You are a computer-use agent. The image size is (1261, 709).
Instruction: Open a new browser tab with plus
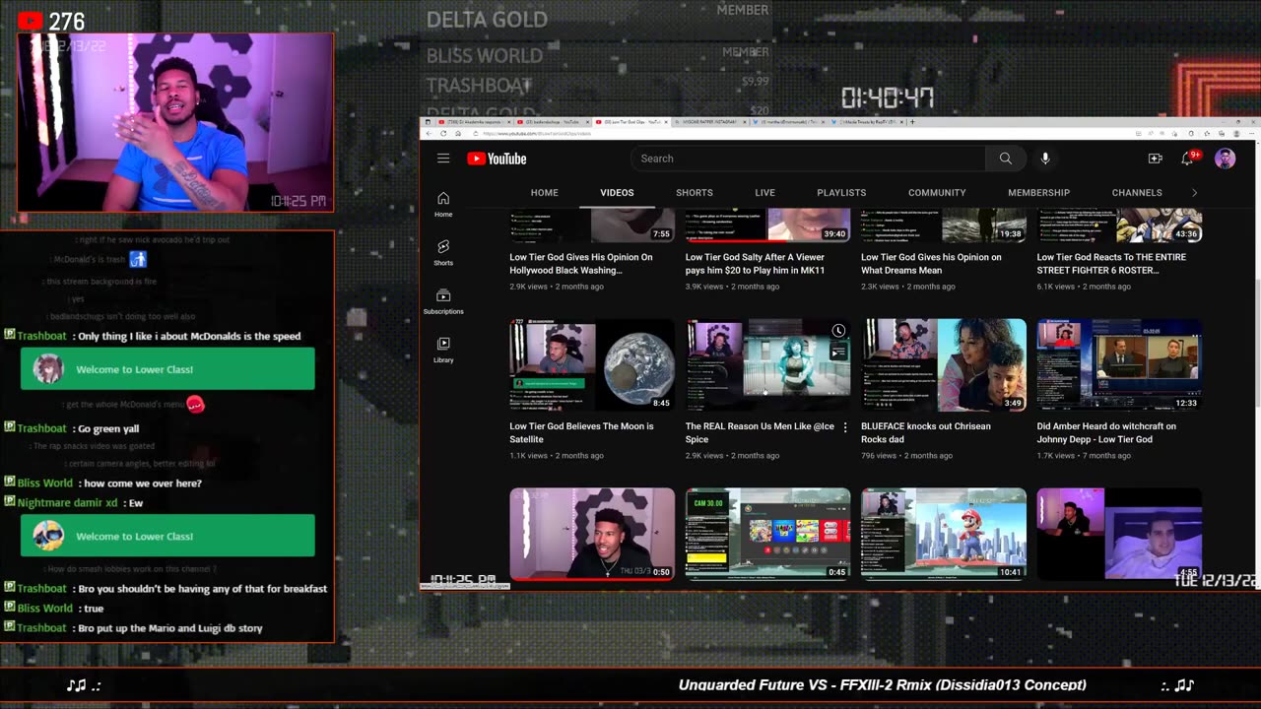pyautogui.click(x=912, y=122)
